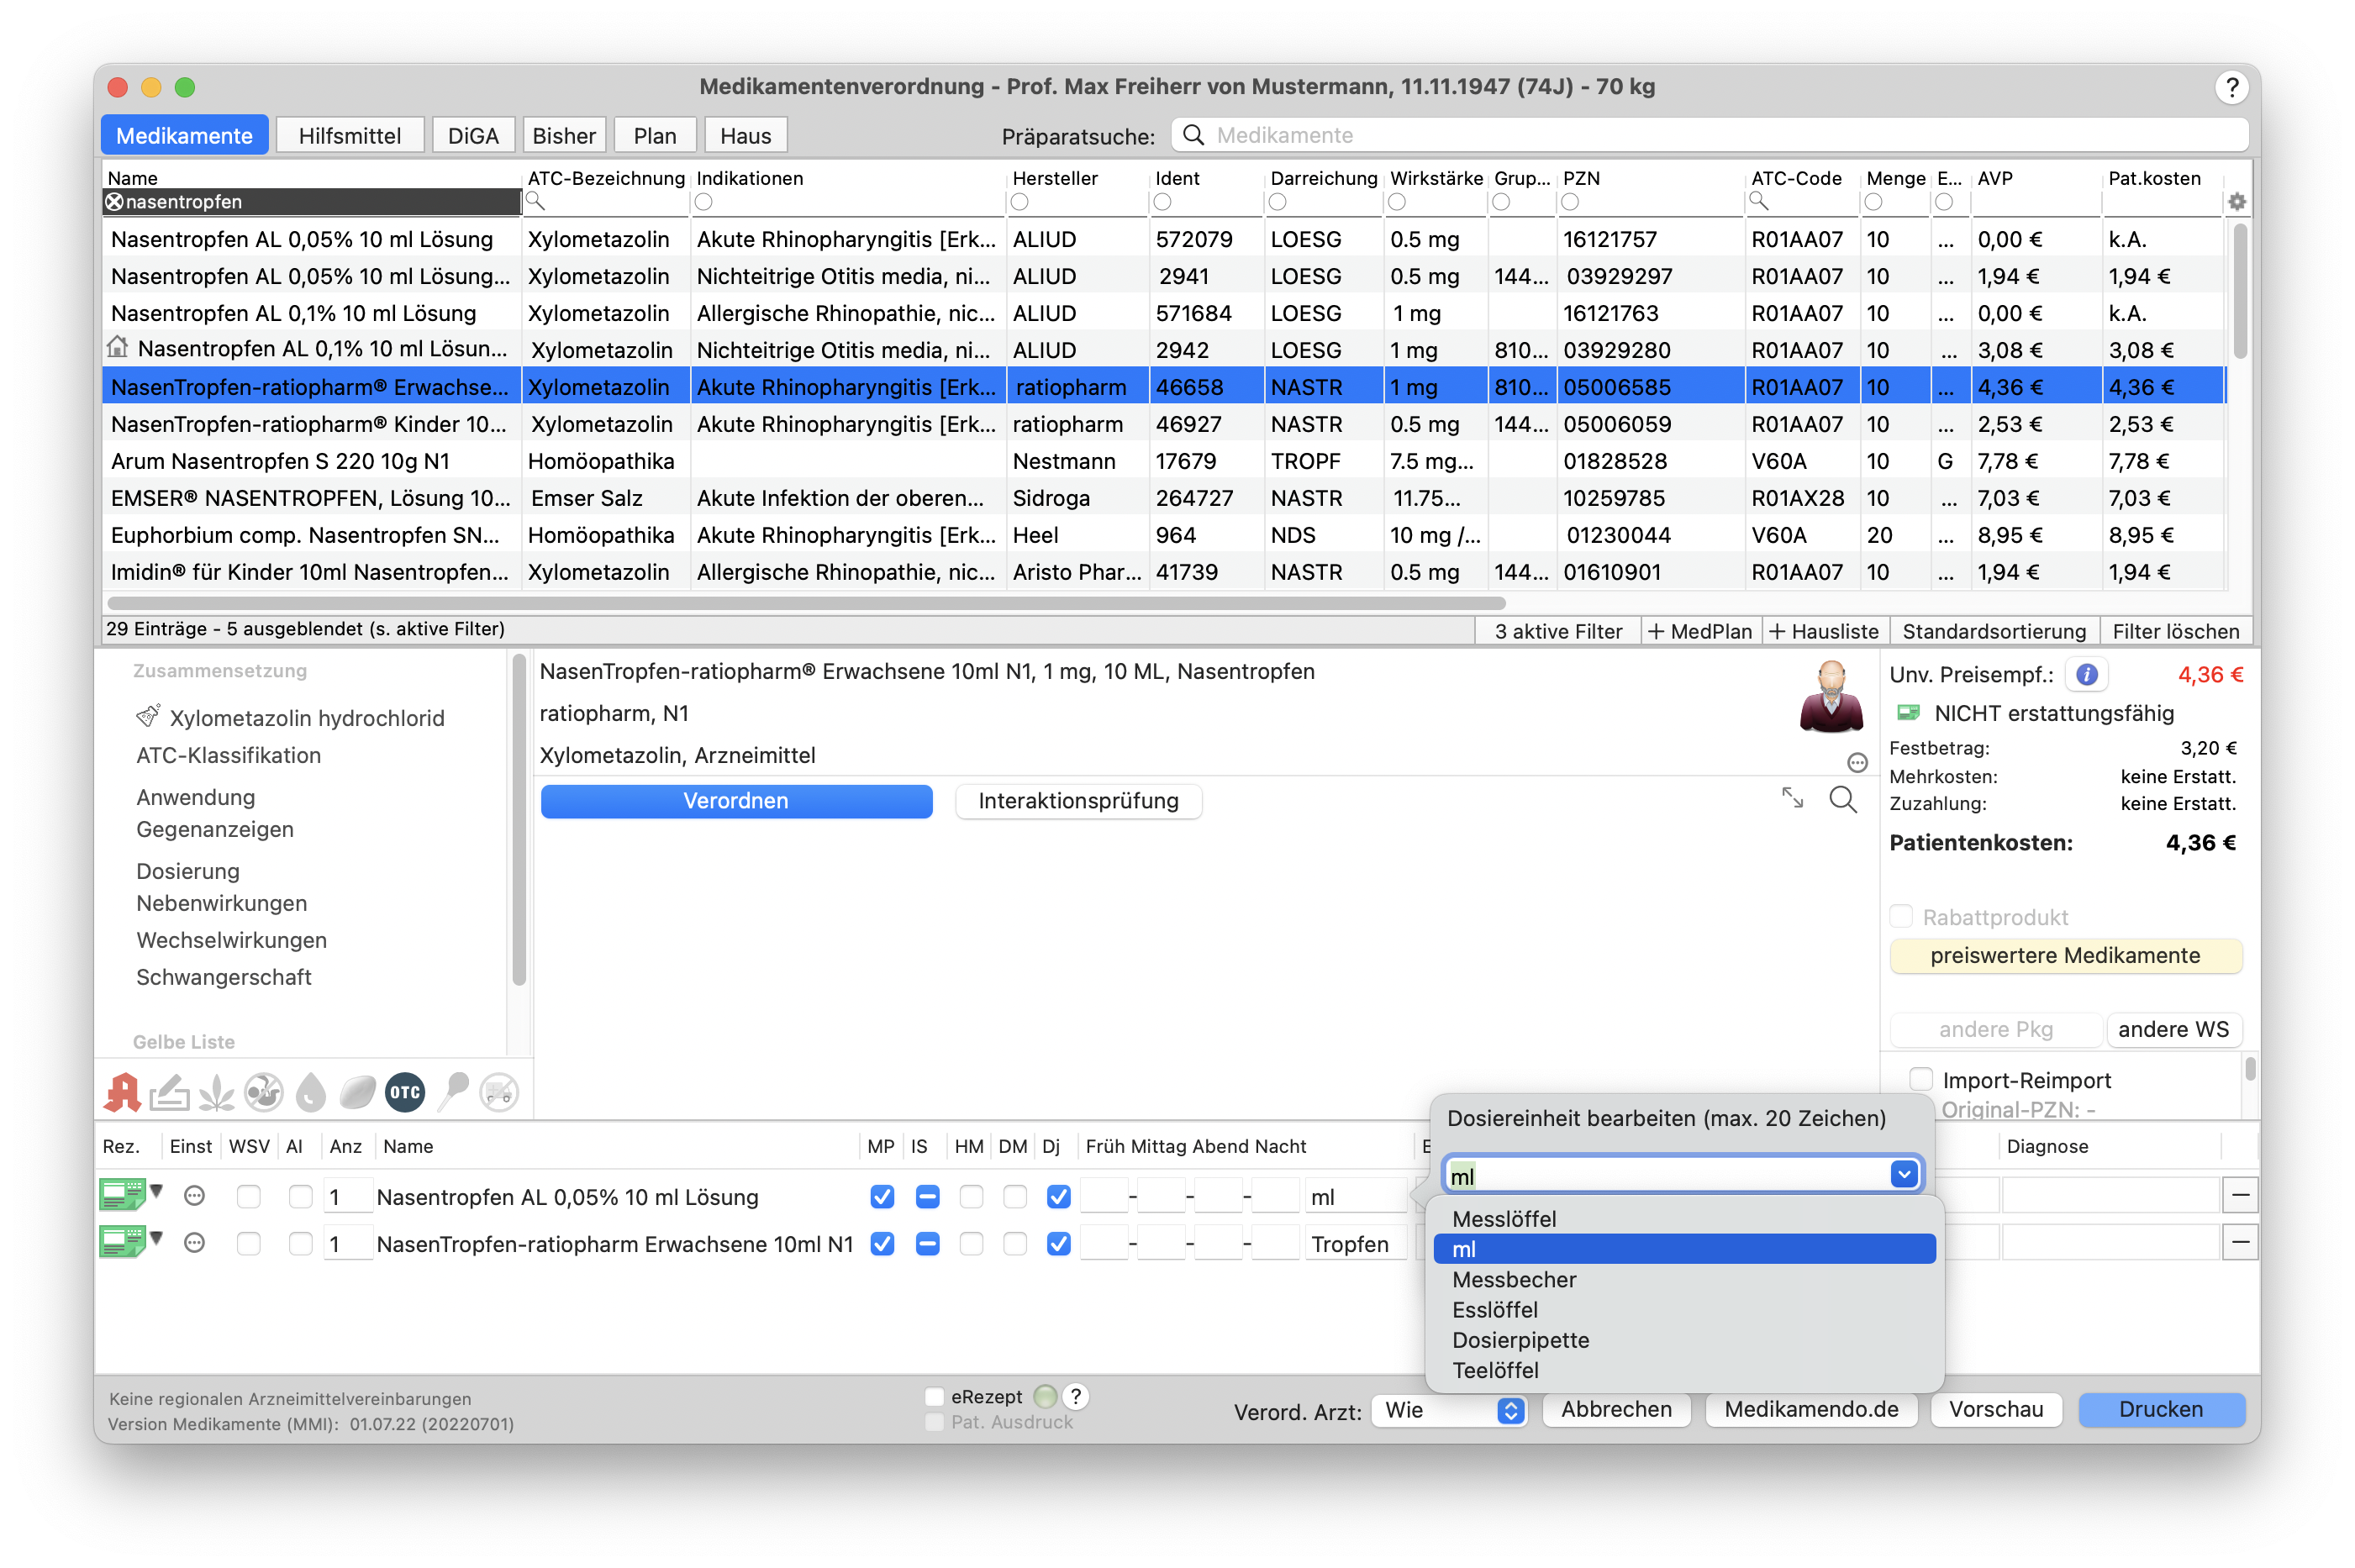
Task: Enable the eRezept checkbox
Action: click(x=934, y=1396)
